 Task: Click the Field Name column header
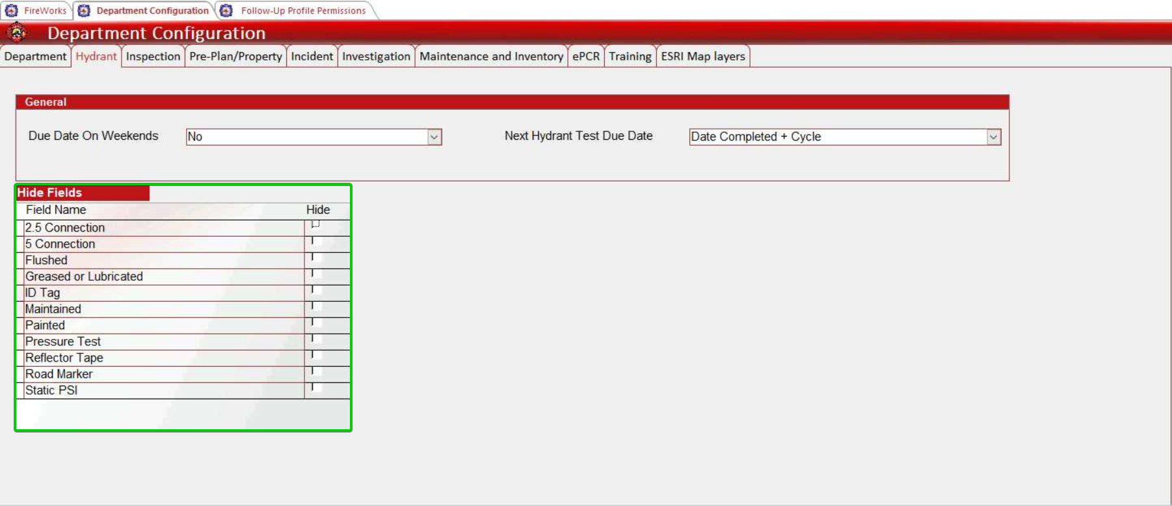tap(56, 210)
